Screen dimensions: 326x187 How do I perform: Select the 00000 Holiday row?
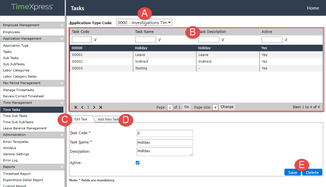196,48
